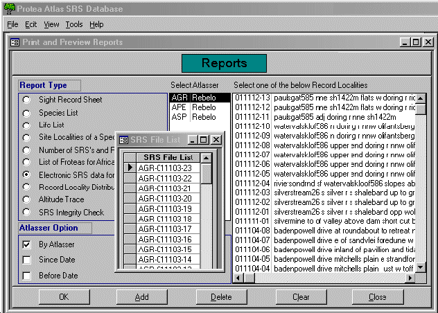Select locality record 011112-13

coord(324,98)
